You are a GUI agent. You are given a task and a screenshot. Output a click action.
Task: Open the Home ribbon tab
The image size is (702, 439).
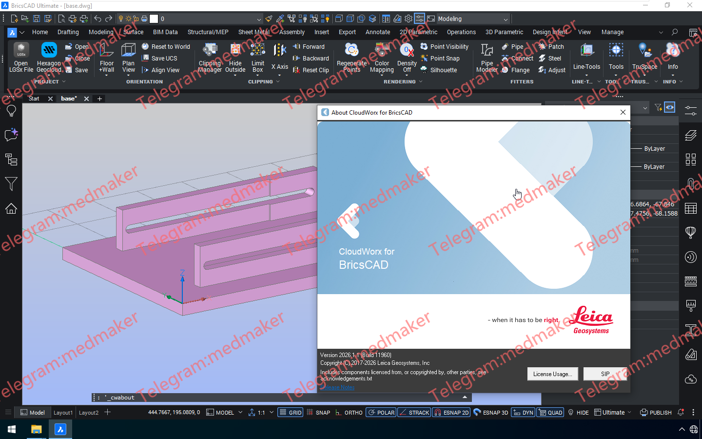[x=40, y=32]
